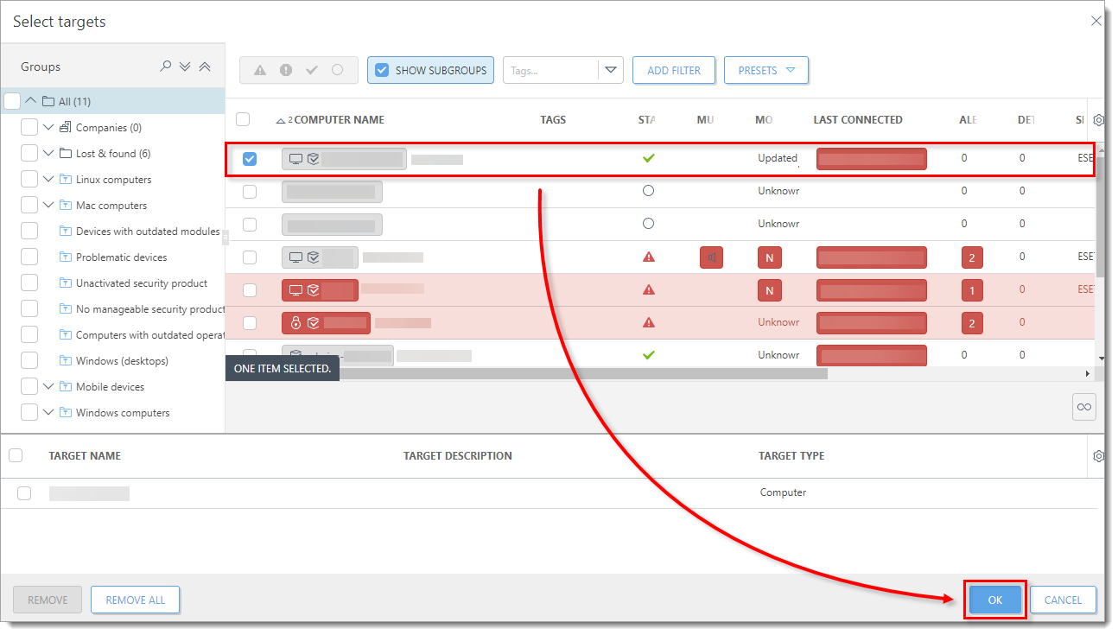Collapse all groups with double-up chevron
1118x635 pixels.
[205, 67]
